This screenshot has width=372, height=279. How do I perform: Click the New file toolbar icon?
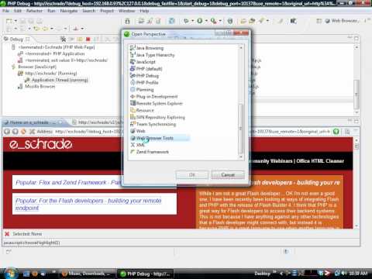9,21
